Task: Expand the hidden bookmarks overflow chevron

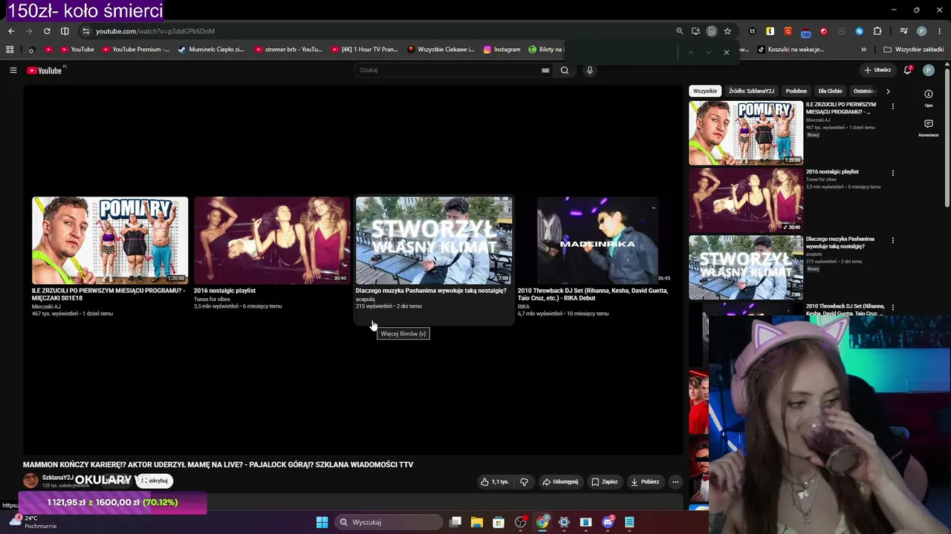Action: (863, 50)
